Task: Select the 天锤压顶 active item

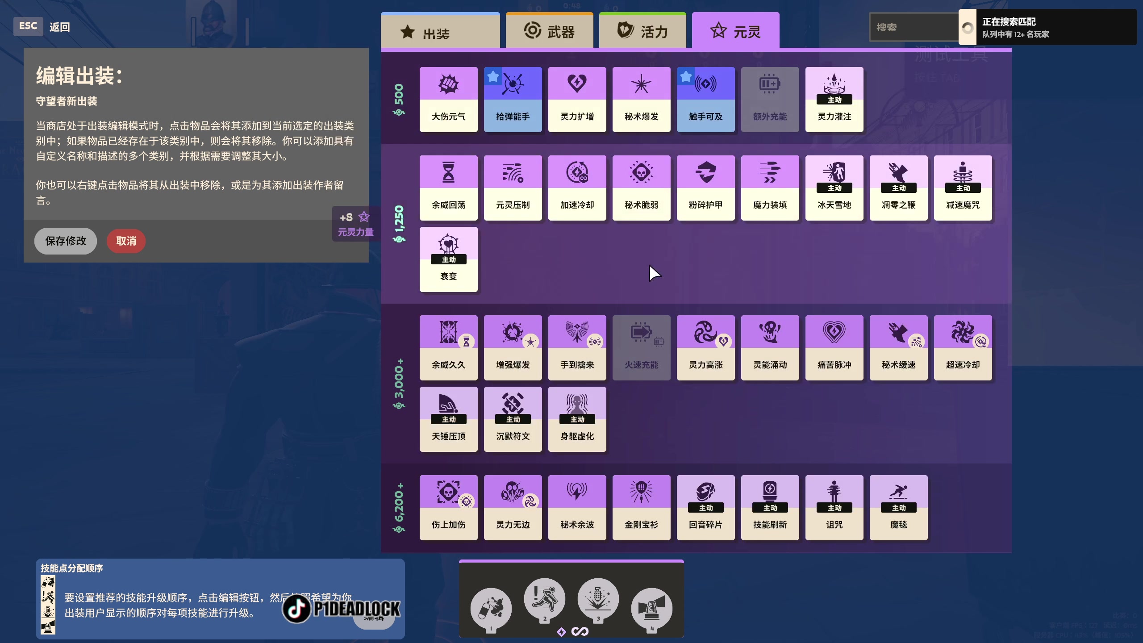Action: coord(448,419)
